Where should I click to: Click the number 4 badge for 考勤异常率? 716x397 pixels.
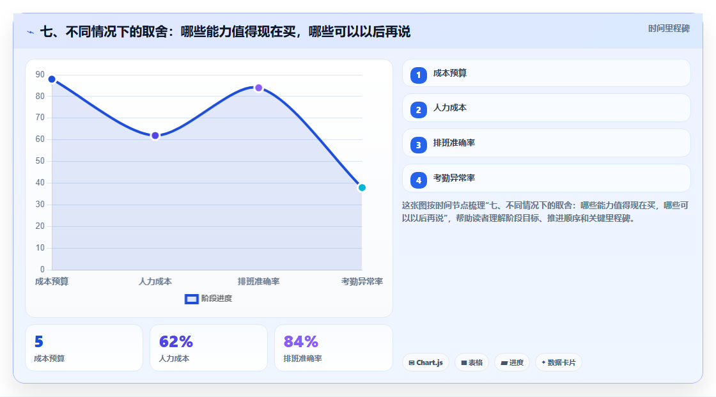418,180
